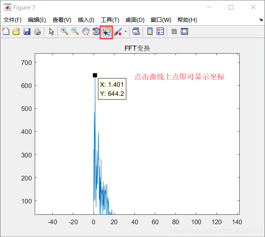Click the x-axis label -40

click(52, 222)
